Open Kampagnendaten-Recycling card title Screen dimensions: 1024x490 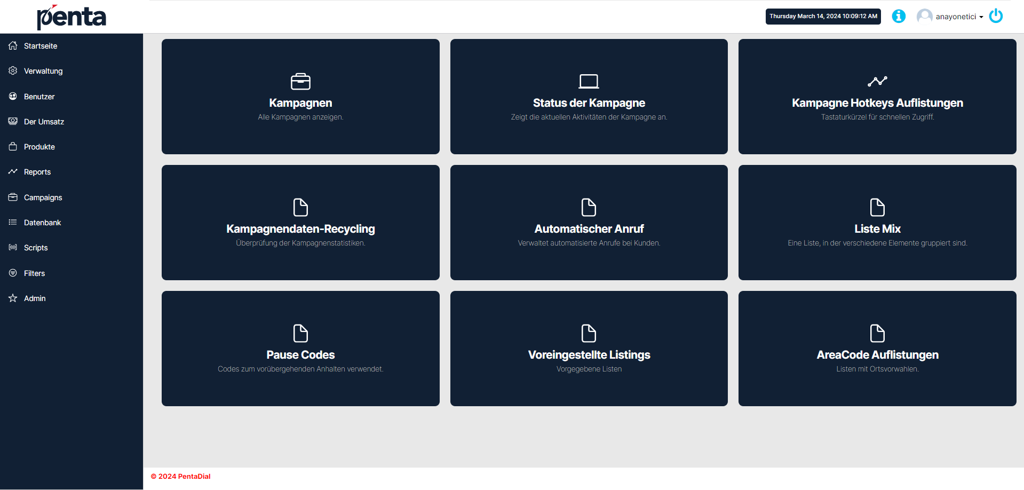click(x=300, y=229)
